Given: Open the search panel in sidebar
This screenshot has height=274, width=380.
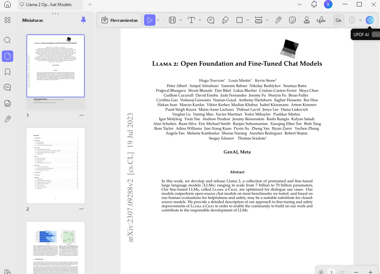Looking at the screenshot, I should pyautogui.click(x=8, y=40).
